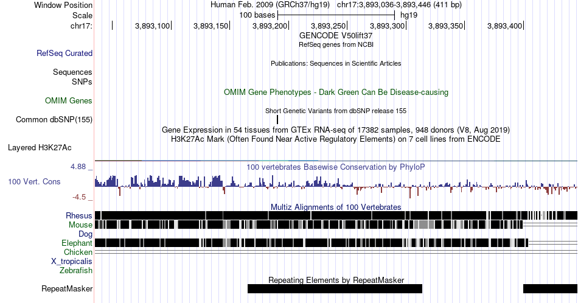Click the RepeatMasker element at the right edge
Screen dimensions: 578x303
pos(551,288)
